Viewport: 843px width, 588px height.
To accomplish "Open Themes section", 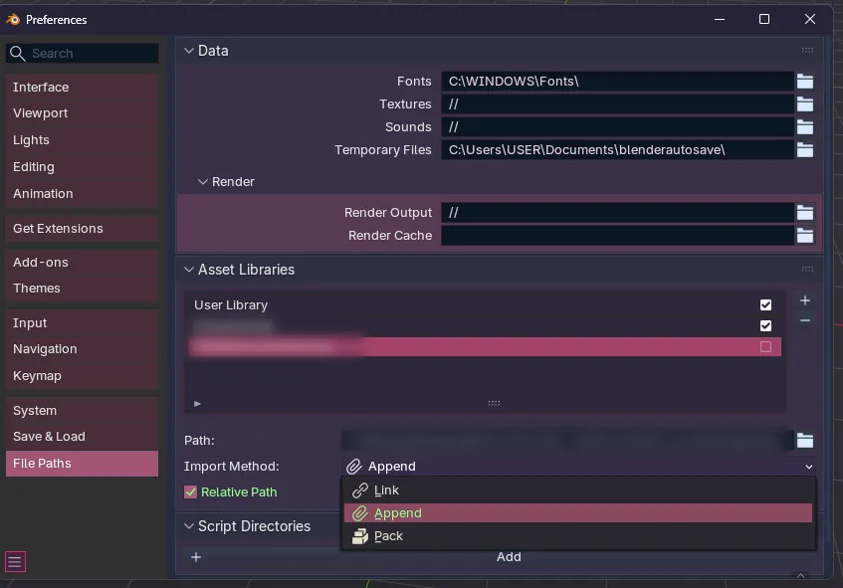I will (x=82, y=289).
